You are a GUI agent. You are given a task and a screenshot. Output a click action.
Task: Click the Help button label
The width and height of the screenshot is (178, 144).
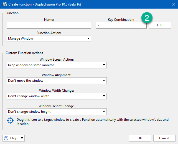tap(14, 138)
